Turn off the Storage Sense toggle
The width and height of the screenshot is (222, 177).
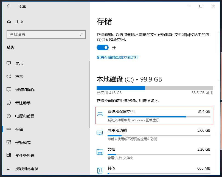click(103, 48)
